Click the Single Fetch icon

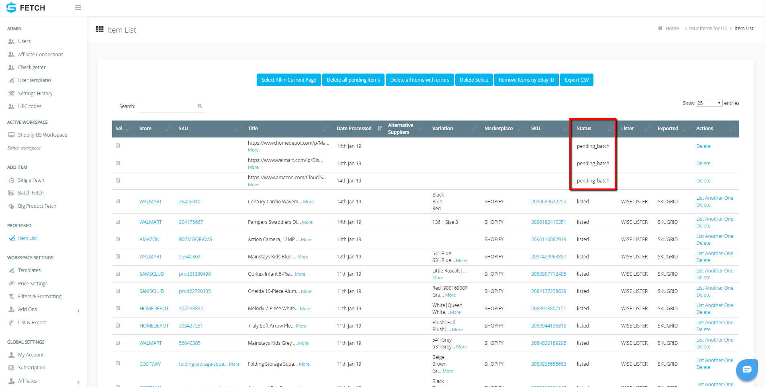click(11, 180)
